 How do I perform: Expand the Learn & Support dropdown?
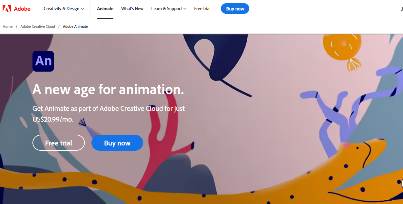tap(169, 9)
